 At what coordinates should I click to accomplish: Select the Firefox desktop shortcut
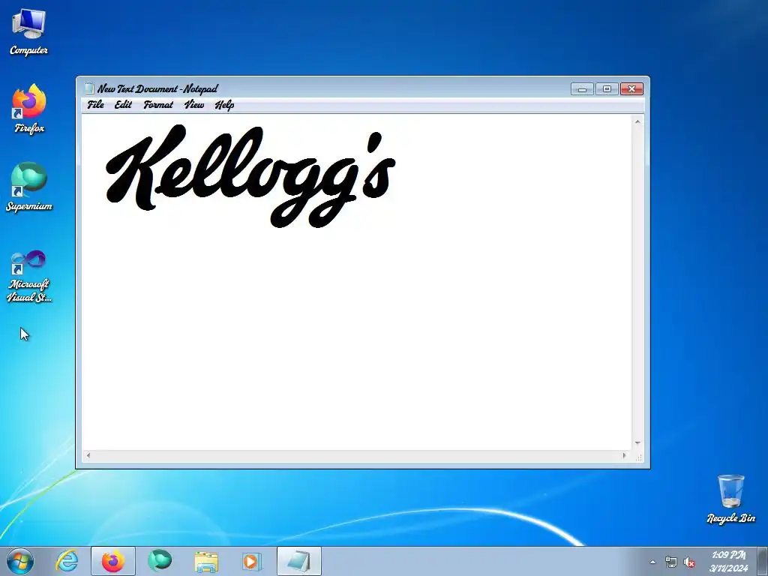tap(29, 109)
